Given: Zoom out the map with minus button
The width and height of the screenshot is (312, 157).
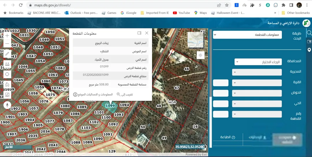Looking at the screenshot, I should (7, 44).
